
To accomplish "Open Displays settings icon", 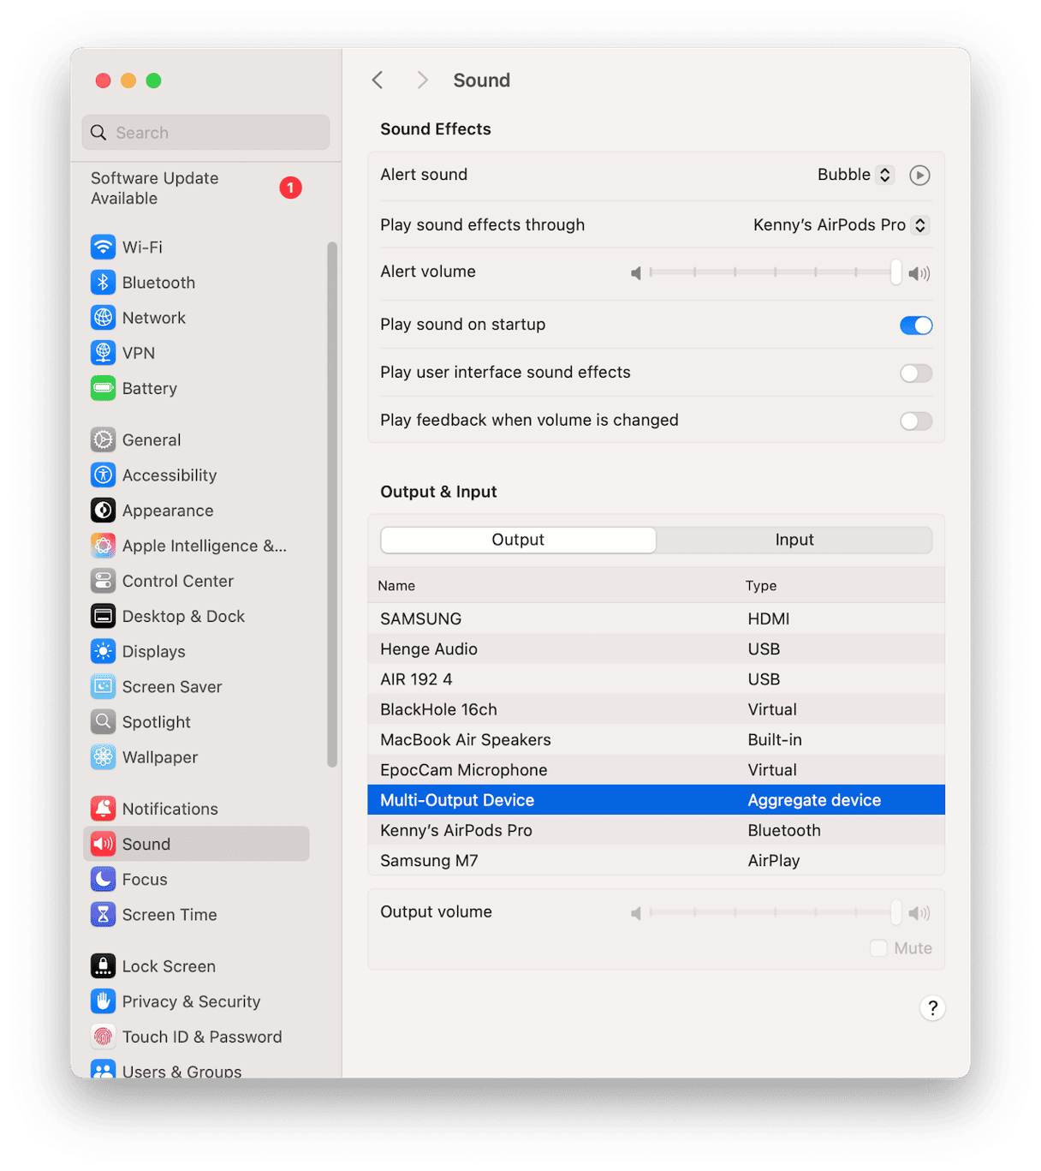I will coord(103,651).
